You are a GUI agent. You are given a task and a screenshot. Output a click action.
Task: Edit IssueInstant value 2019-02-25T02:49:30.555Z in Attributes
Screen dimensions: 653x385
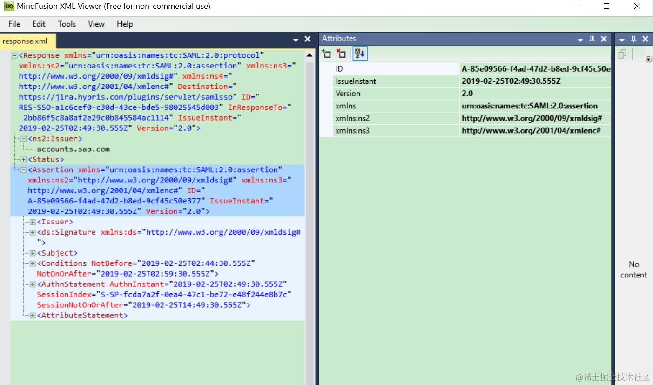pyautogui.click(x=535, y=81)
